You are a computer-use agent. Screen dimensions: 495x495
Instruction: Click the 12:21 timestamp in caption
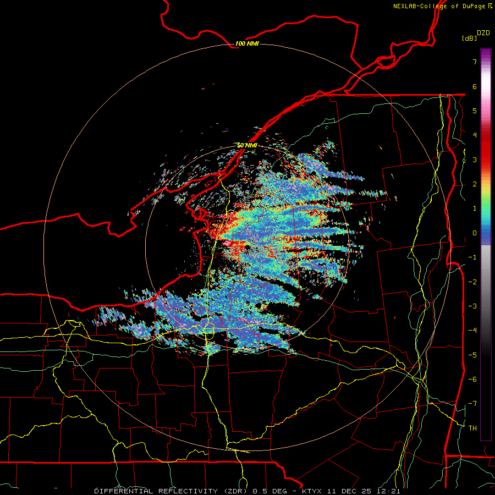pos(390,491)
